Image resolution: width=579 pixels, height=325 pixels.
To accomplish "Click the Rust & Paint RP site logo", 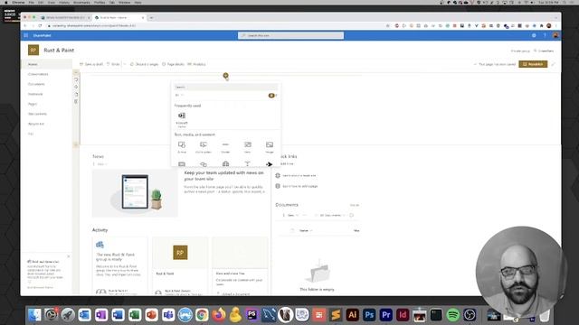I will click(33, 51).
